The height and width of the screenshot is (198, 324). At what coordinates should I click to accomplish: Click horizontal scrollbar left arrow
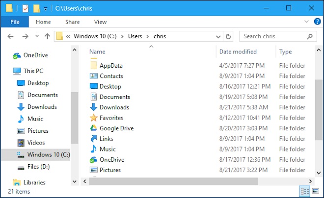coord(85,181)
